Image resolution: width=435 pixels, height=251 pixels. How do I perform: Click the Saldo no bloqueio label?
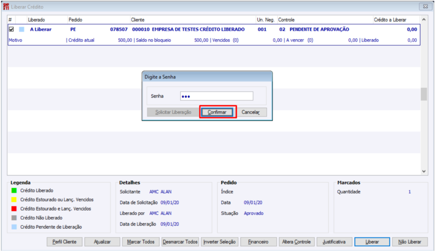coord(153,40)
